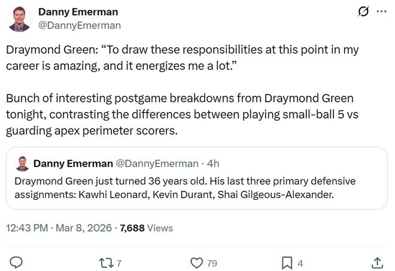Open Danny Emerman's profile picture
Viewport: 395px width, 271px height.
pos(20,19)
